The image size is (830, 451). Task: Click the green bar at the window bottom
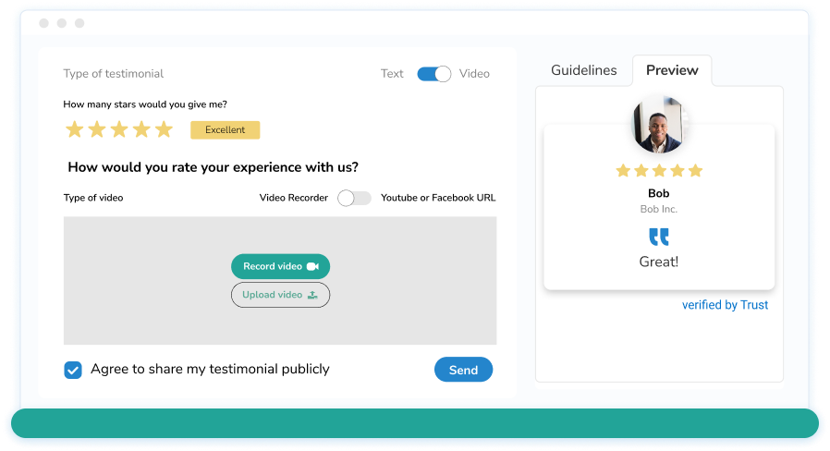(415, 423)
